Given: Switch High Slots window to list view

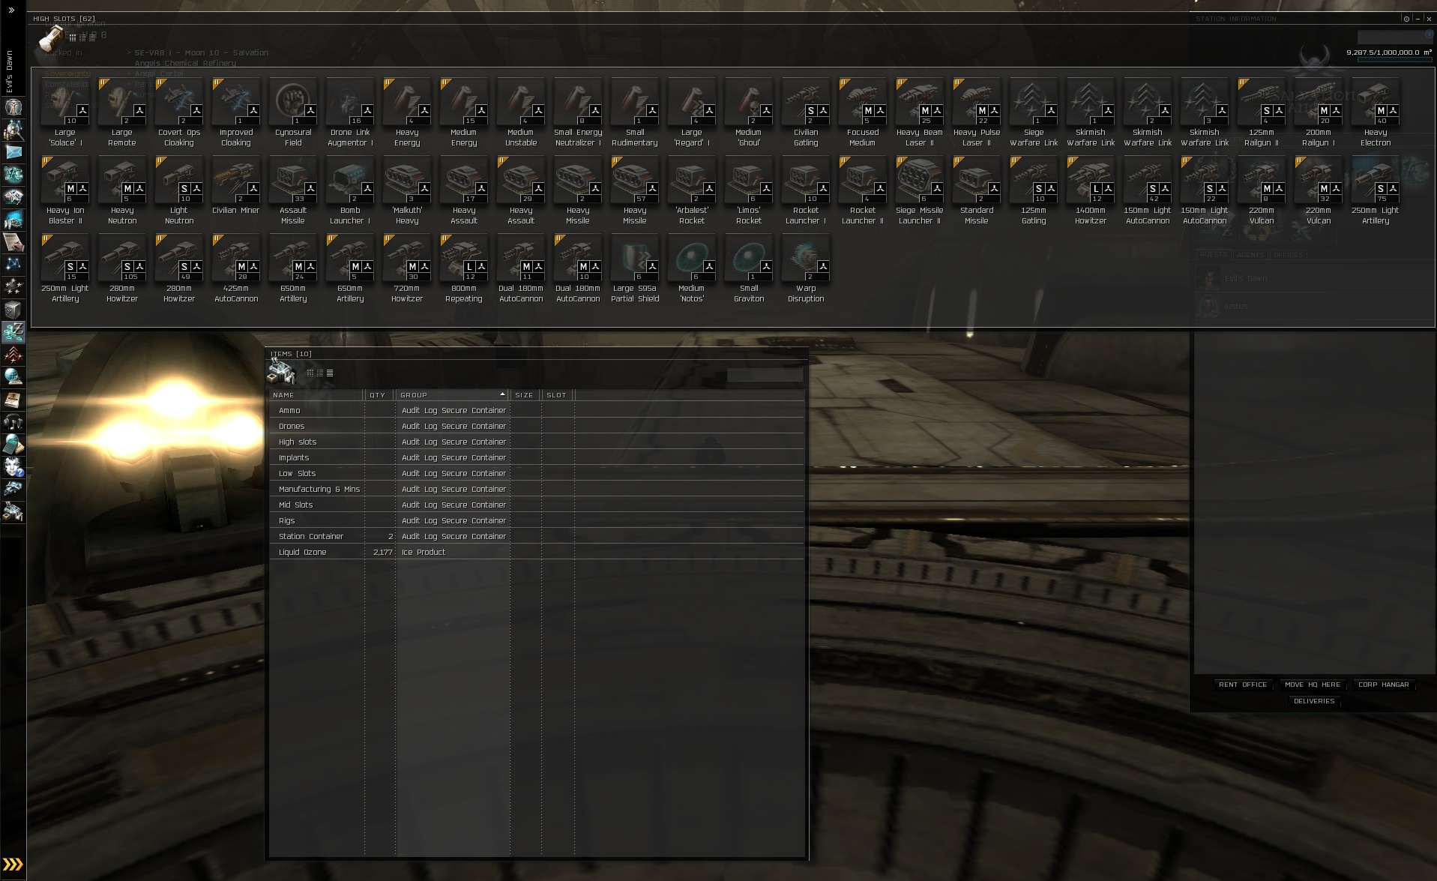Looking at the screenshot, I should 92,37.
